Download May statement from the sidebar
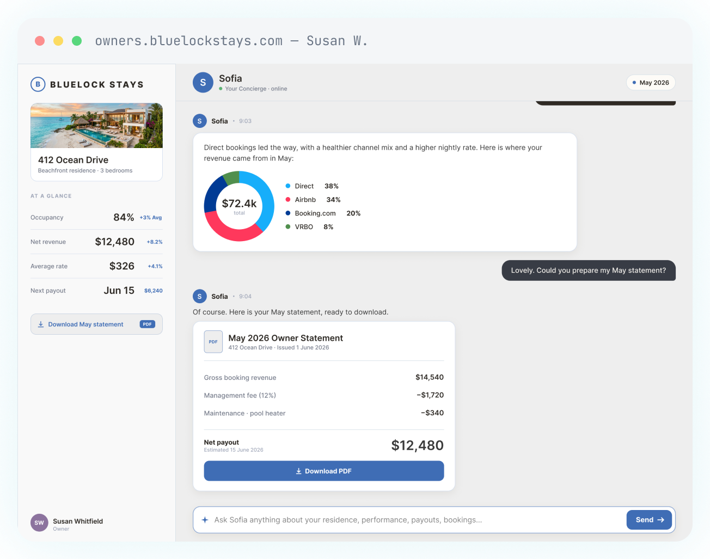 pos(96,324)
